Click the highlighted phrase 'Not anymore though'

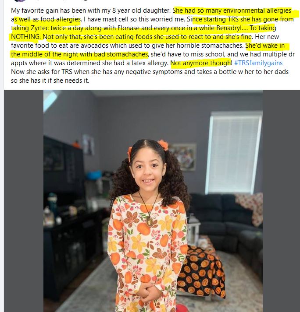[200, 63]
